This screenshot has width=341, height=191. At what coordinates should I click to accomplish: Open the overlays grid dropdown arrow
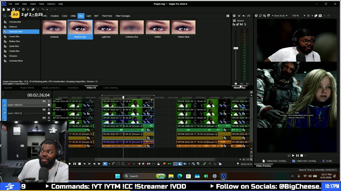pyautogui.click(x=312, y=16)
